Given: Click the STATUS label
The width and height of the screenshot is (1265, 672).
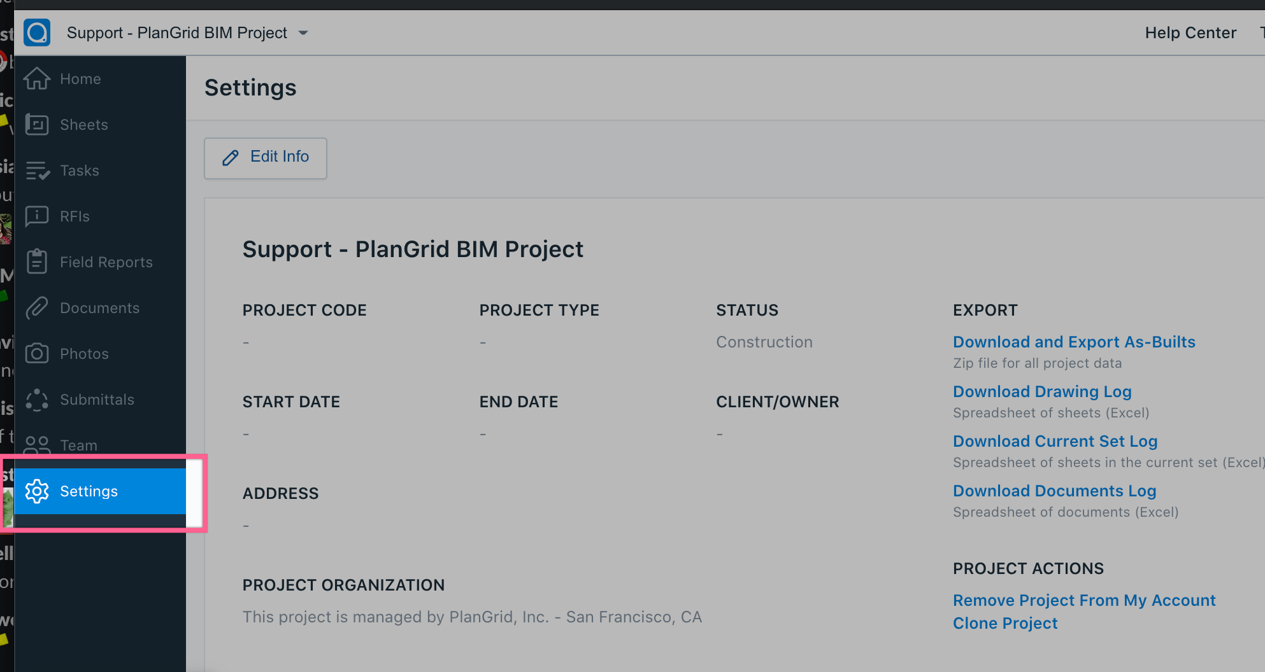Looking at the screenshot, I should pyautogui.click(x=747, y=310).
